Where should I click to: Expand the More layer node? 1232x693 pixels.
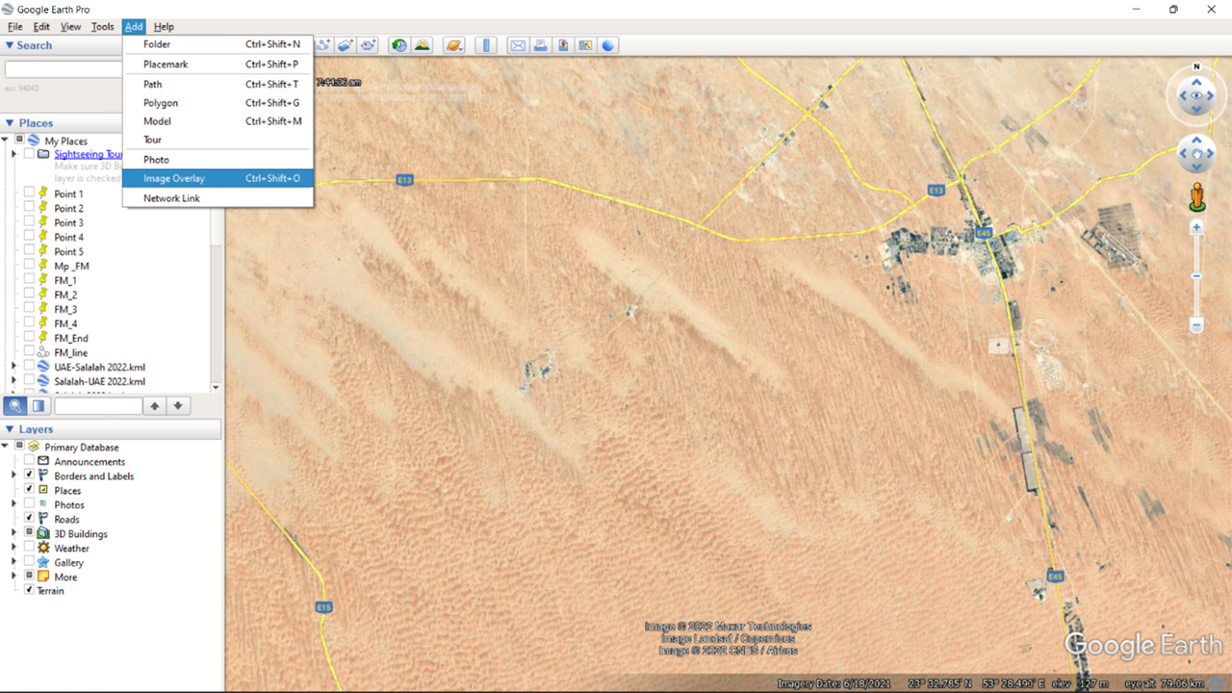(13, 577)
